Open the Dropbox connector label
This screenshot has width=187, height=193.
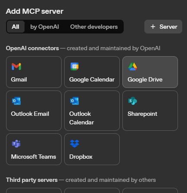point(81,157)
